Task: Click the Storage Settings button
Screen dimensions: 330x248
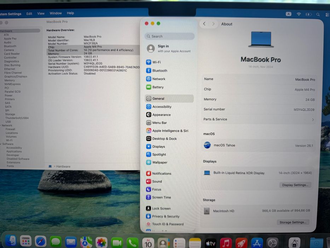Action: (x=293, y=222)
